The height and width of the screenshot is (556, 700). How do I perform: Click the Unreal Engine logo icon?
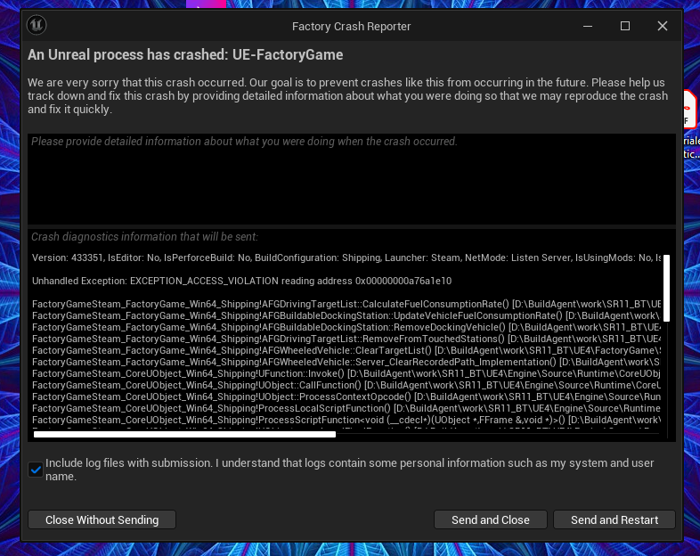(x=37, y=25)
